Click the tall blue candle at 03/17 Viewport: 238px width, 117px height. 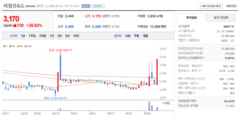60,68
